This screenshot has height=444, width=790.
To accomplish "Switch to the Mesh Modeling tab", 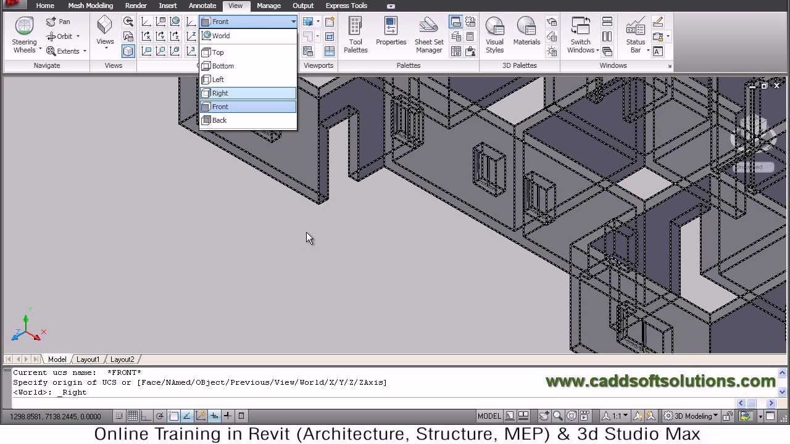I will click(x=91, y=6).
